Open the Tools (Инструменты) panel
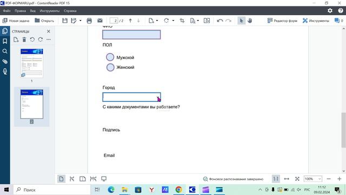Viewport: 346px width, 195px height. coord(316,21)
